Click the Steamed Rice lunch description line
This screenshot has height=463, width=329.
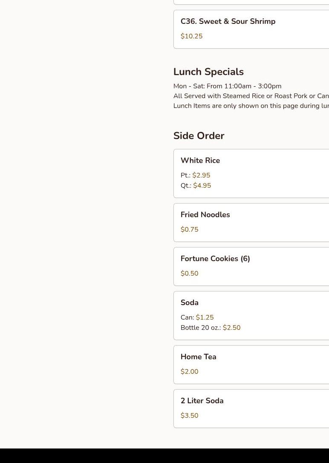tap(251, 96)
